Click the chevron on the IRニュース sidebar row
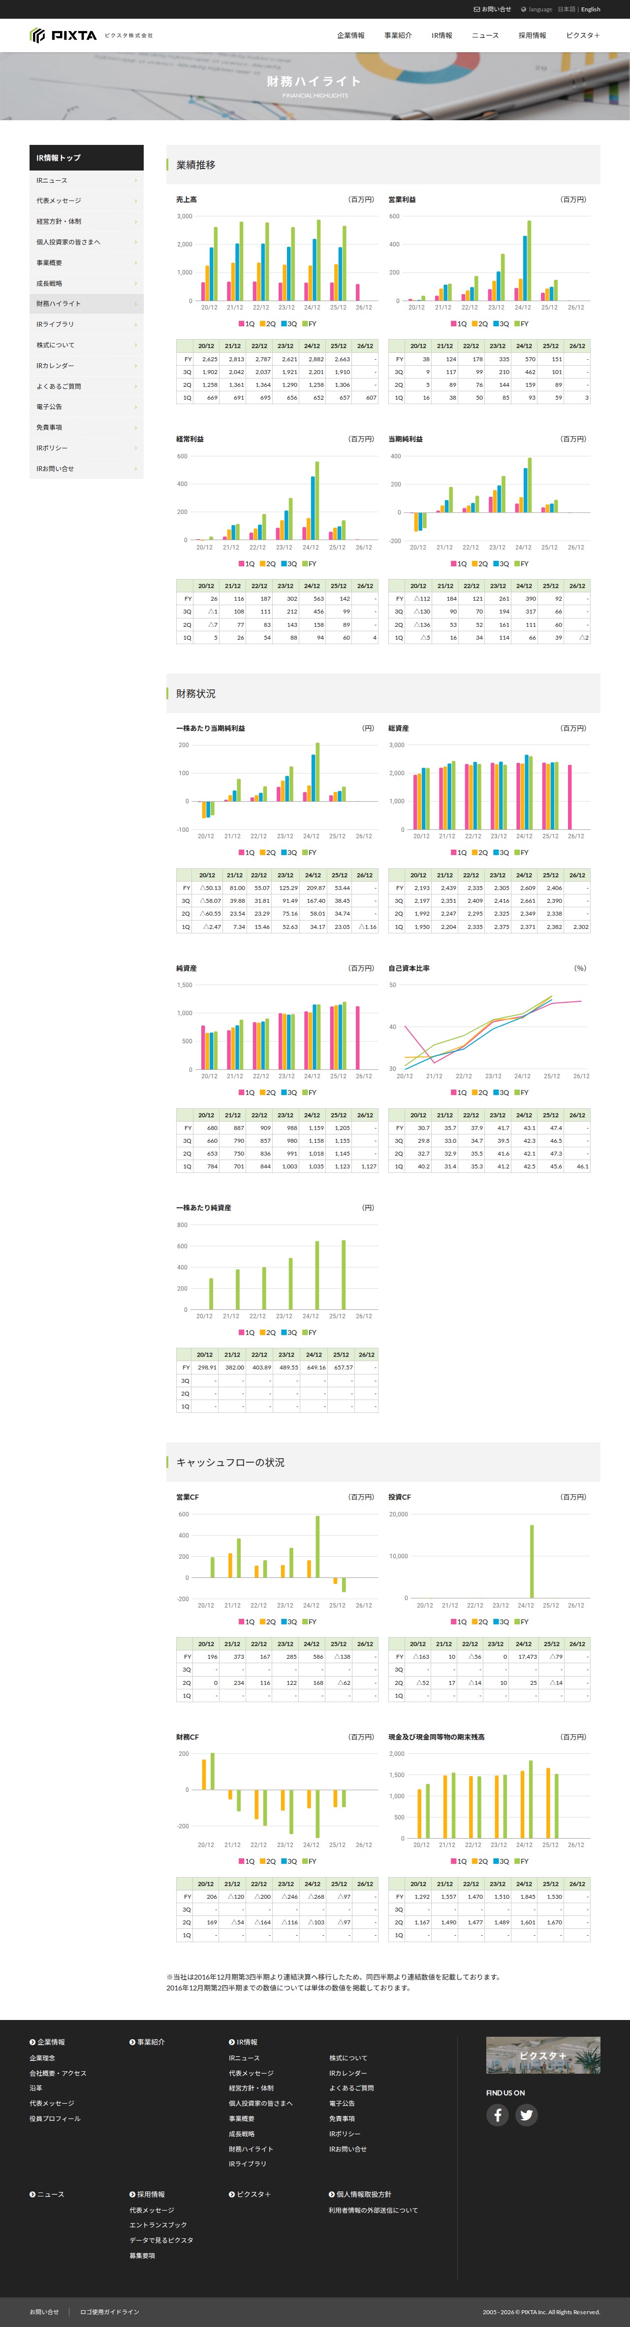Viewport: 630px width, 2327px height. pos(135,181)
